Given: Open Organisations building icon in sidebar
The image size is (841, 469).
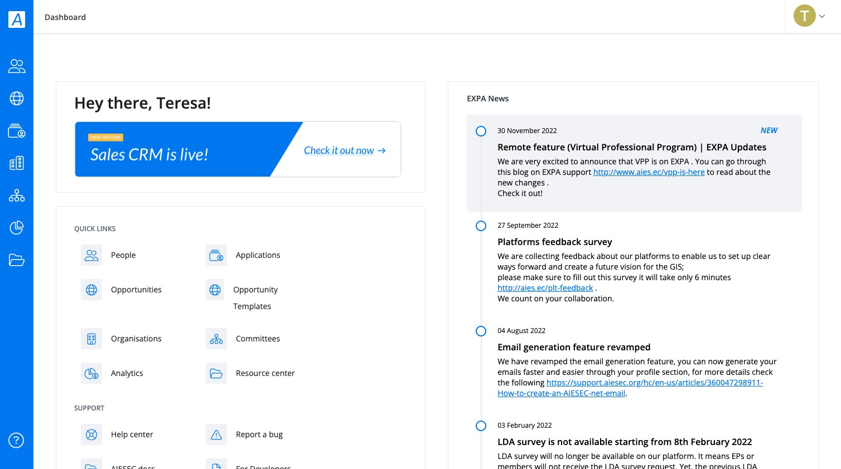Looking at the screenshot, I should tap(17, 163).
